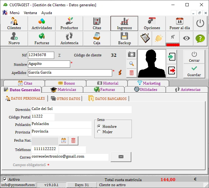Open the Facturas toolbar button
Image resolution: width=209 pixels, height=188 pixels.
pos(42,39)
